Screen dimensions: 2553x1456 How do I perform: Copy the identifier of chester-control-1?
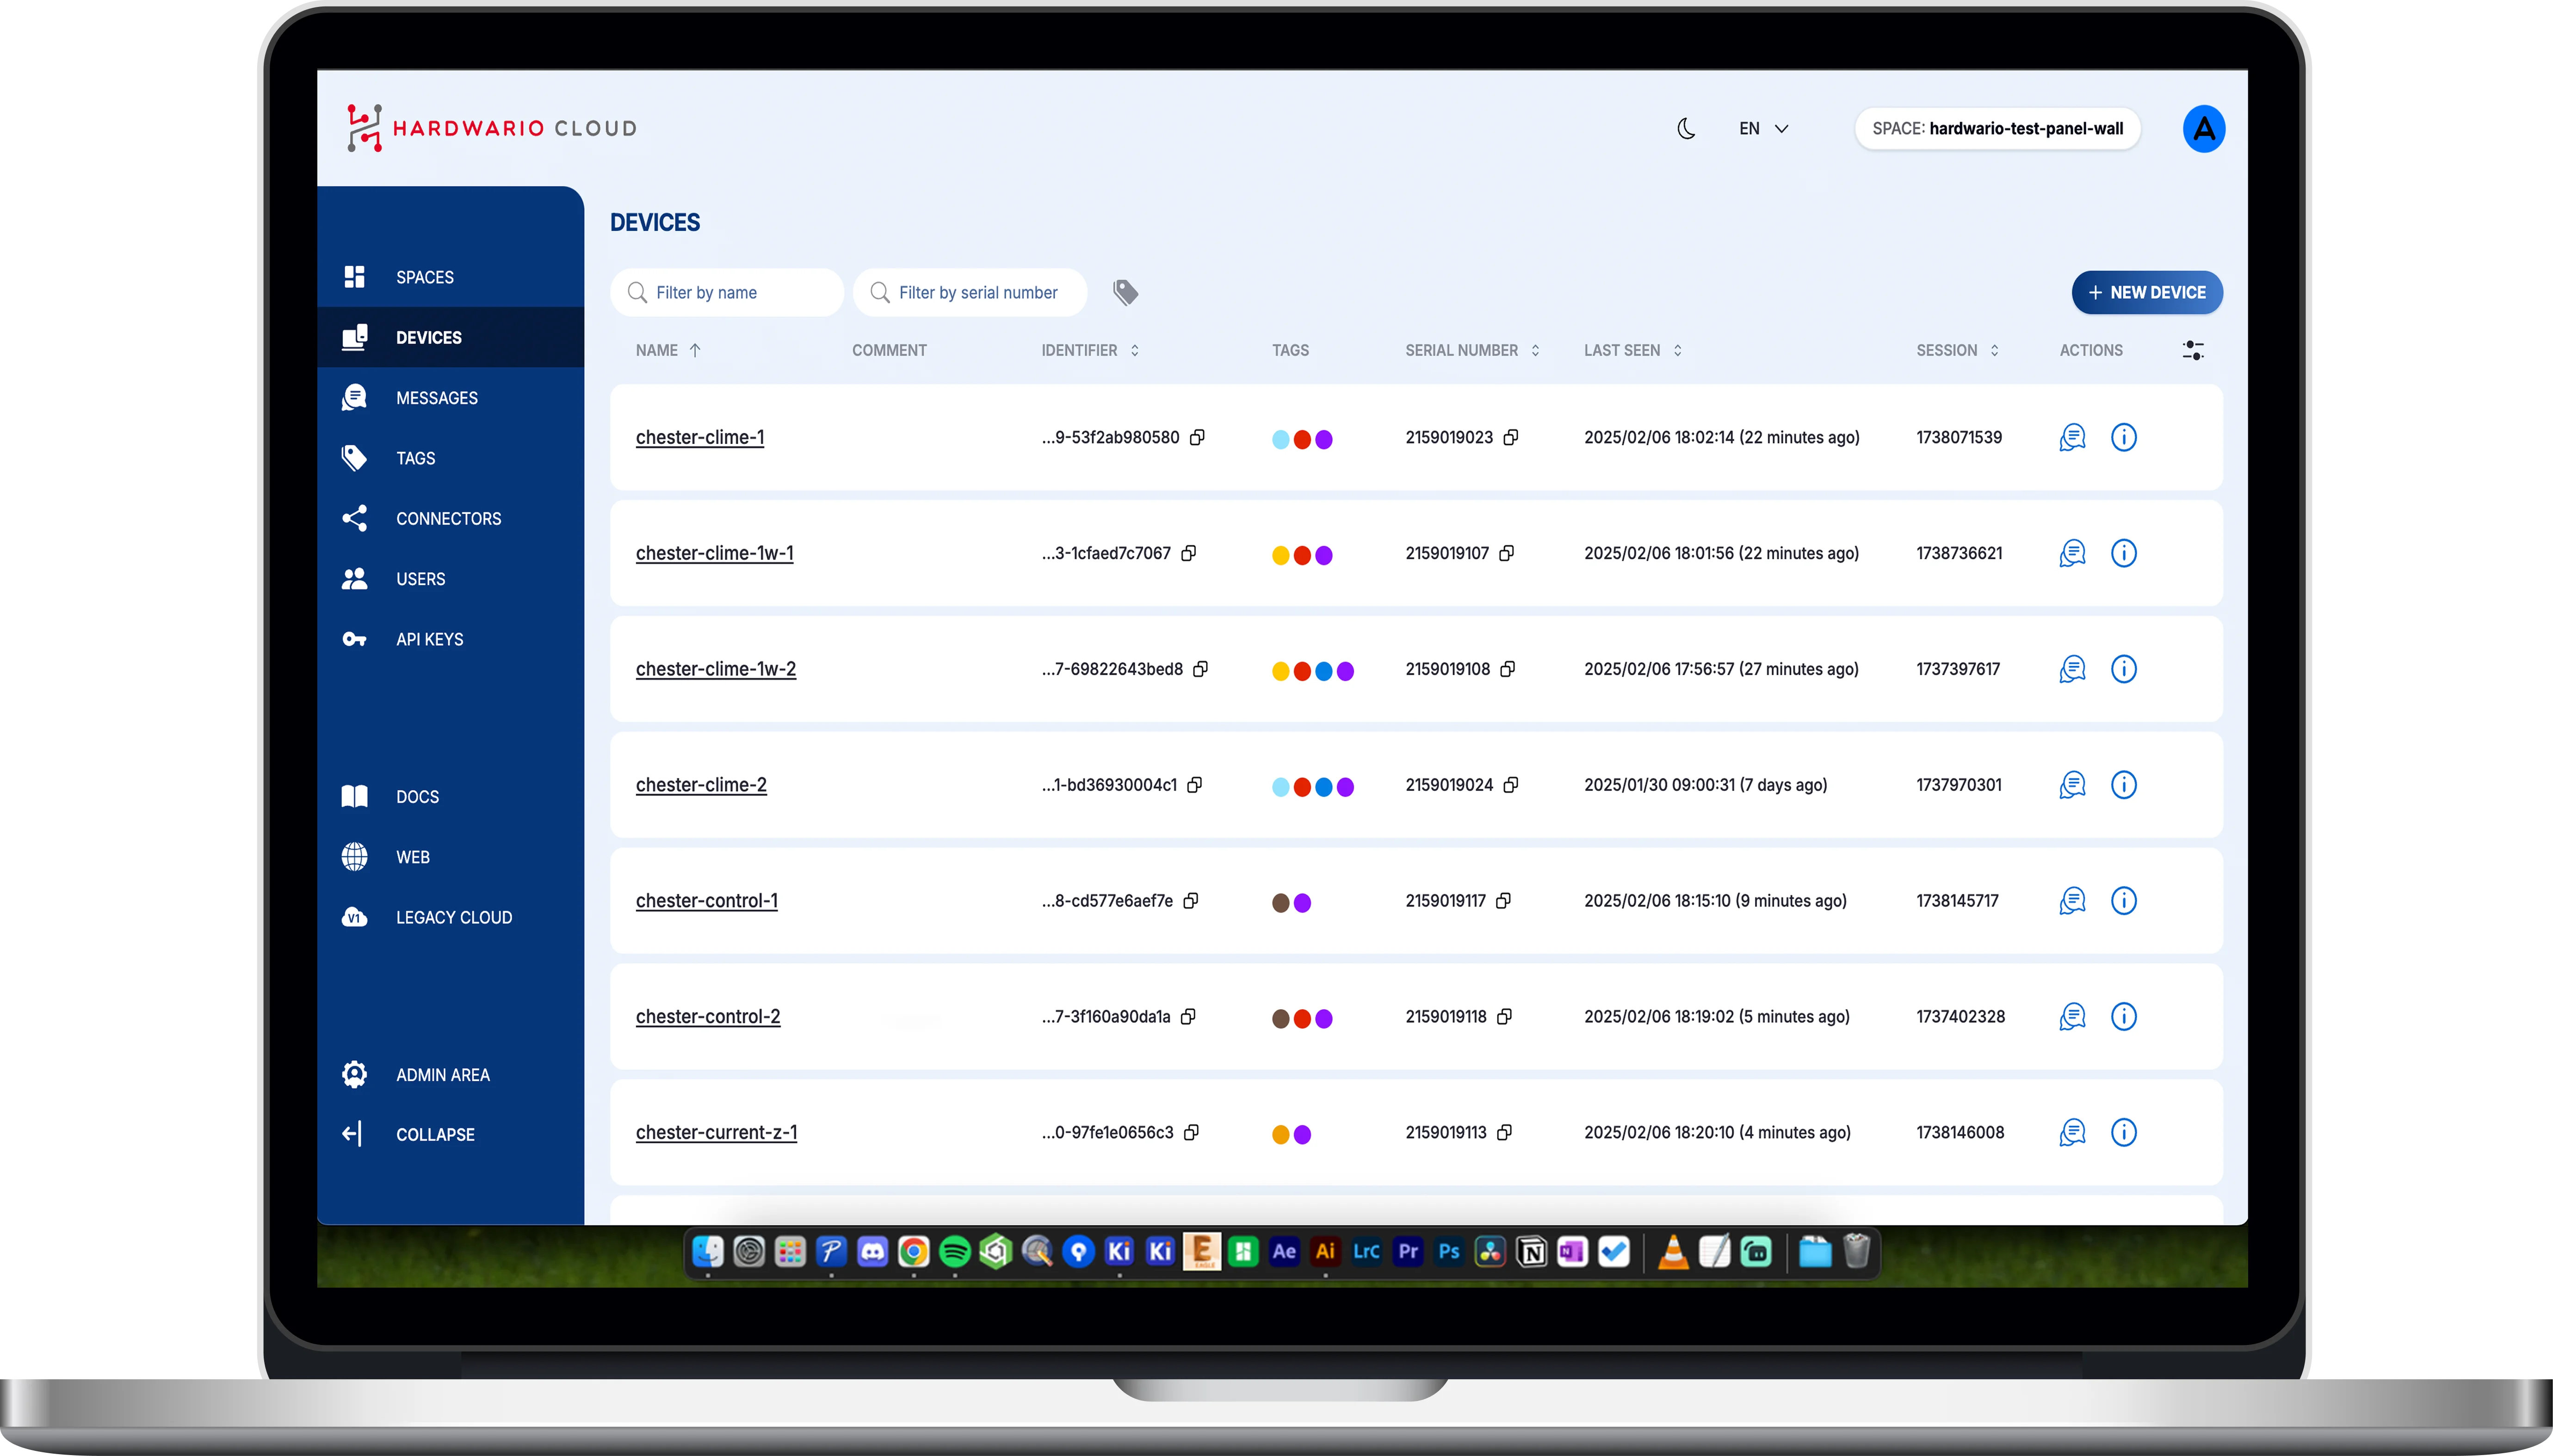[x=1191, y=901]
